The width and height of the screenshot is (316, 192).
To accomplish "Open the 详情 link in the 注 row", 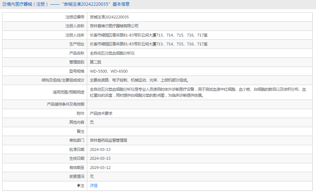I will pos(94,186).
